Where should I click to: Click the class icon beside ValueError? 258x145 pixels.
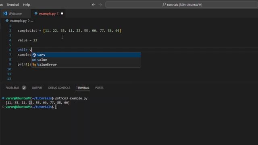click(x=34, y=64)
